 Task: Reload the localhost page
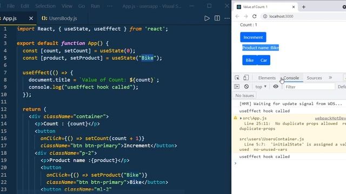[x=255, y=16]
